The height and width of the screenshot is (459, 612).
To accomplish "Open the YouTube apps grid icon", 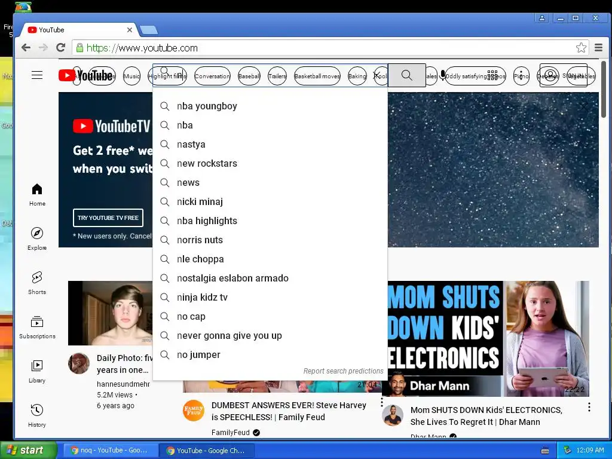I will click(492, 75).
